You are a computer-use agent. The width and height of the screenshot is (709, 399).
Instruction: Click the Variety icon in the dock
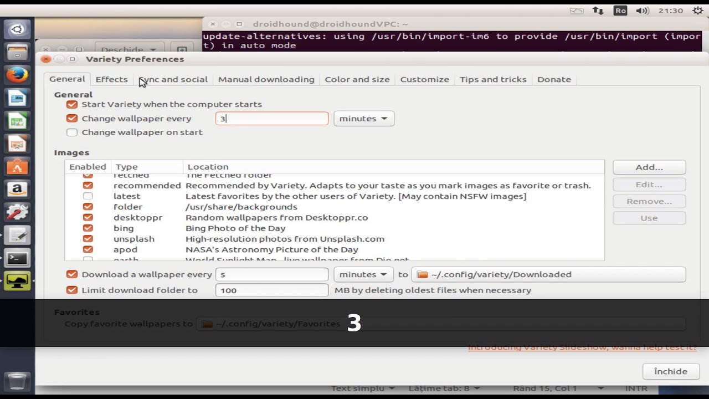pos(17,281)
